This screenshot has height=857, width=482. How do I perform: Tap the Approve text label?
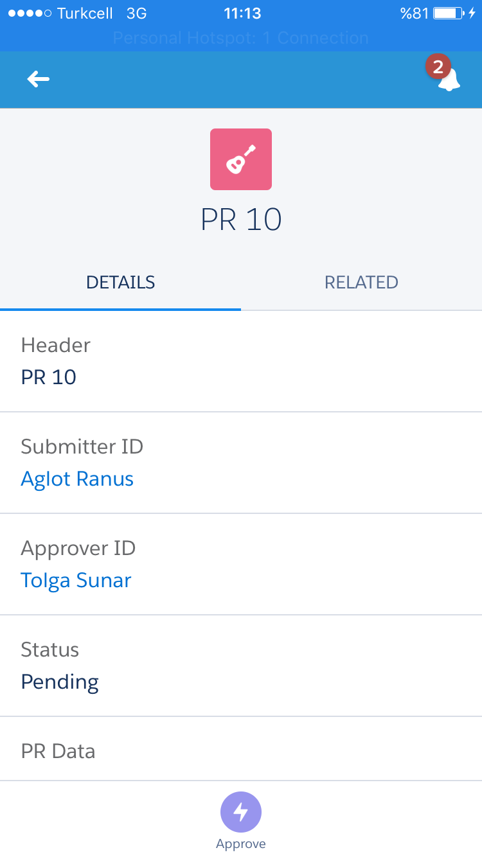coord(241,844)
